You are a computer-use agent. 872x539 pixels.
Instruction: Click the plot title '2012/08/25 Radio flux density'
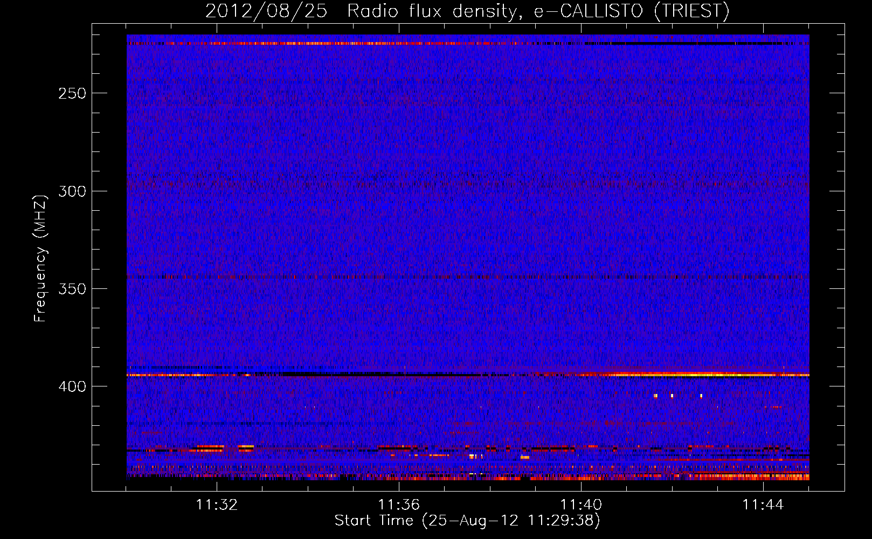coord(467,11)
